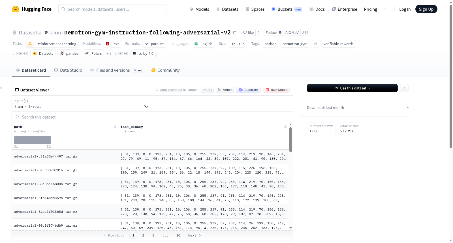Click the laion owner avatar icon
This screenshot has width=453, height=243.
[46, 32]
